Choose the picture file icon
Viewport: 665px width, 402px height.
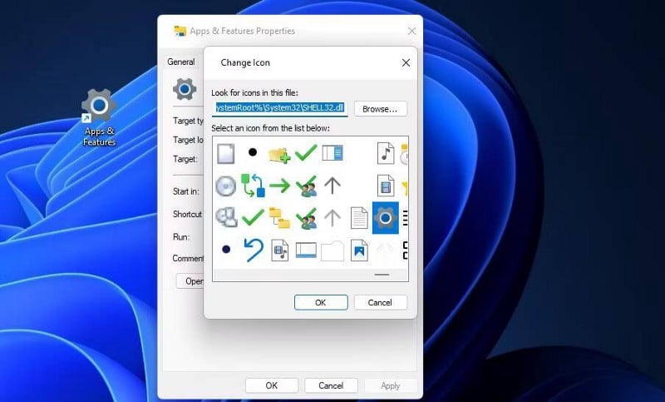359,250
